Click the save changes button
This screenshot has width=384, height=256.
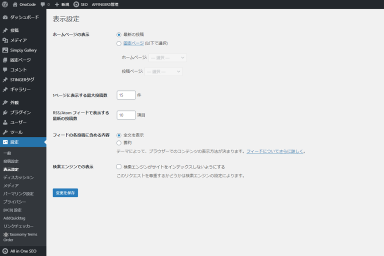tap(65, 192)
